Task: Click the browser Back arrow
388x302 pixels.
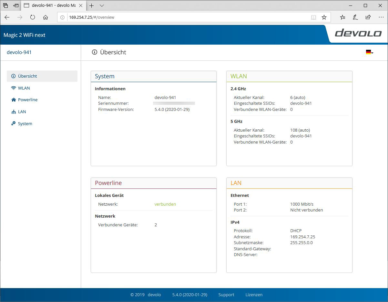Action: click(x=7, y=17)
